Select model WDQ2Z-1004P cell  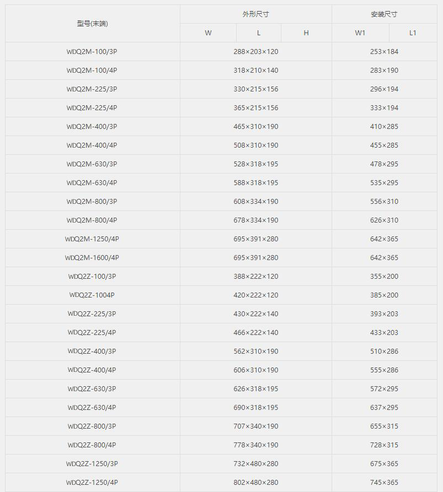click(x=92, y=295)
